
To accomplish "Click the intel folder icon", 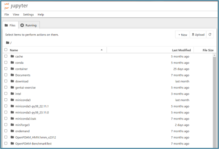I will (x=12, y=94).
